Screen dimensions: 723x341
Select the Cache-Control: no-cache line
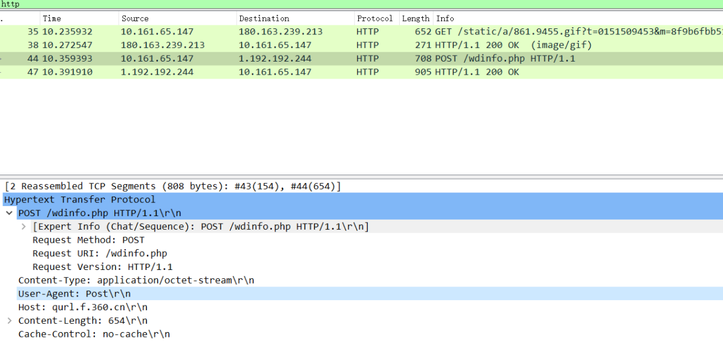point(94,334)
